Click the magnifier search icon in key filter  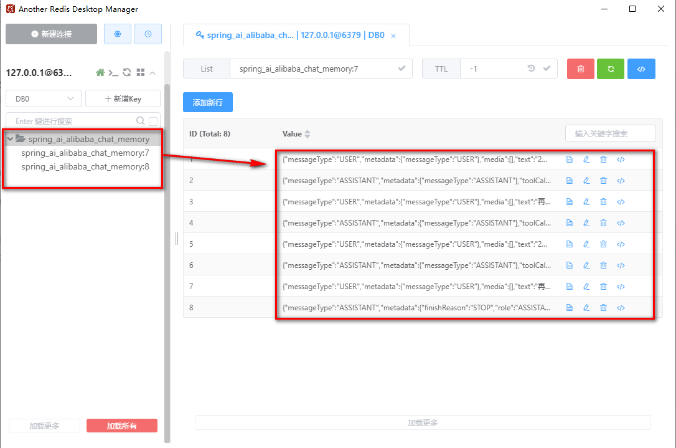(140, 121)
